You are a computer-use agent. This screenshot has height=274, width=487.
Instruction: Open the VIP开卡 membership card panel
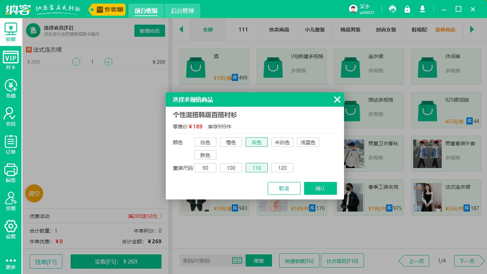(x=11, y=59)
